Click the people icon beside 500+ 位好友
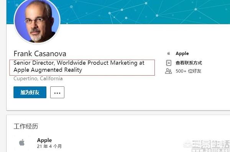The width and height of the screenshot is (230, 152). pyautogui.click(x=168, y=71)
